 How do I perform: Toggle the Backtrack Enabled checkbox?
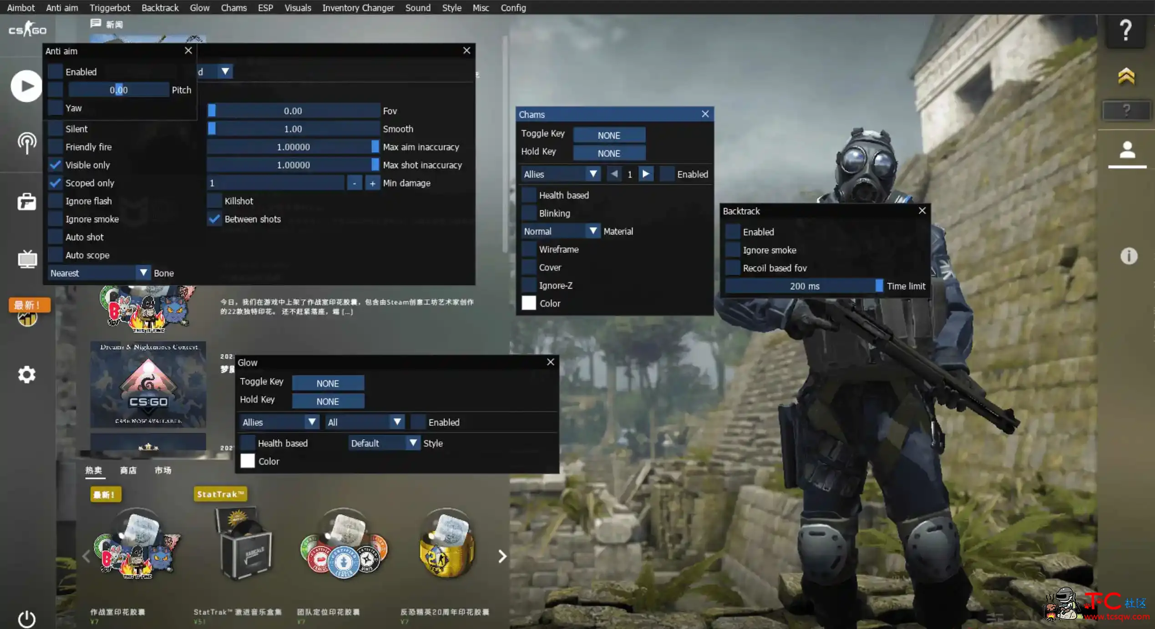point(732,232)
